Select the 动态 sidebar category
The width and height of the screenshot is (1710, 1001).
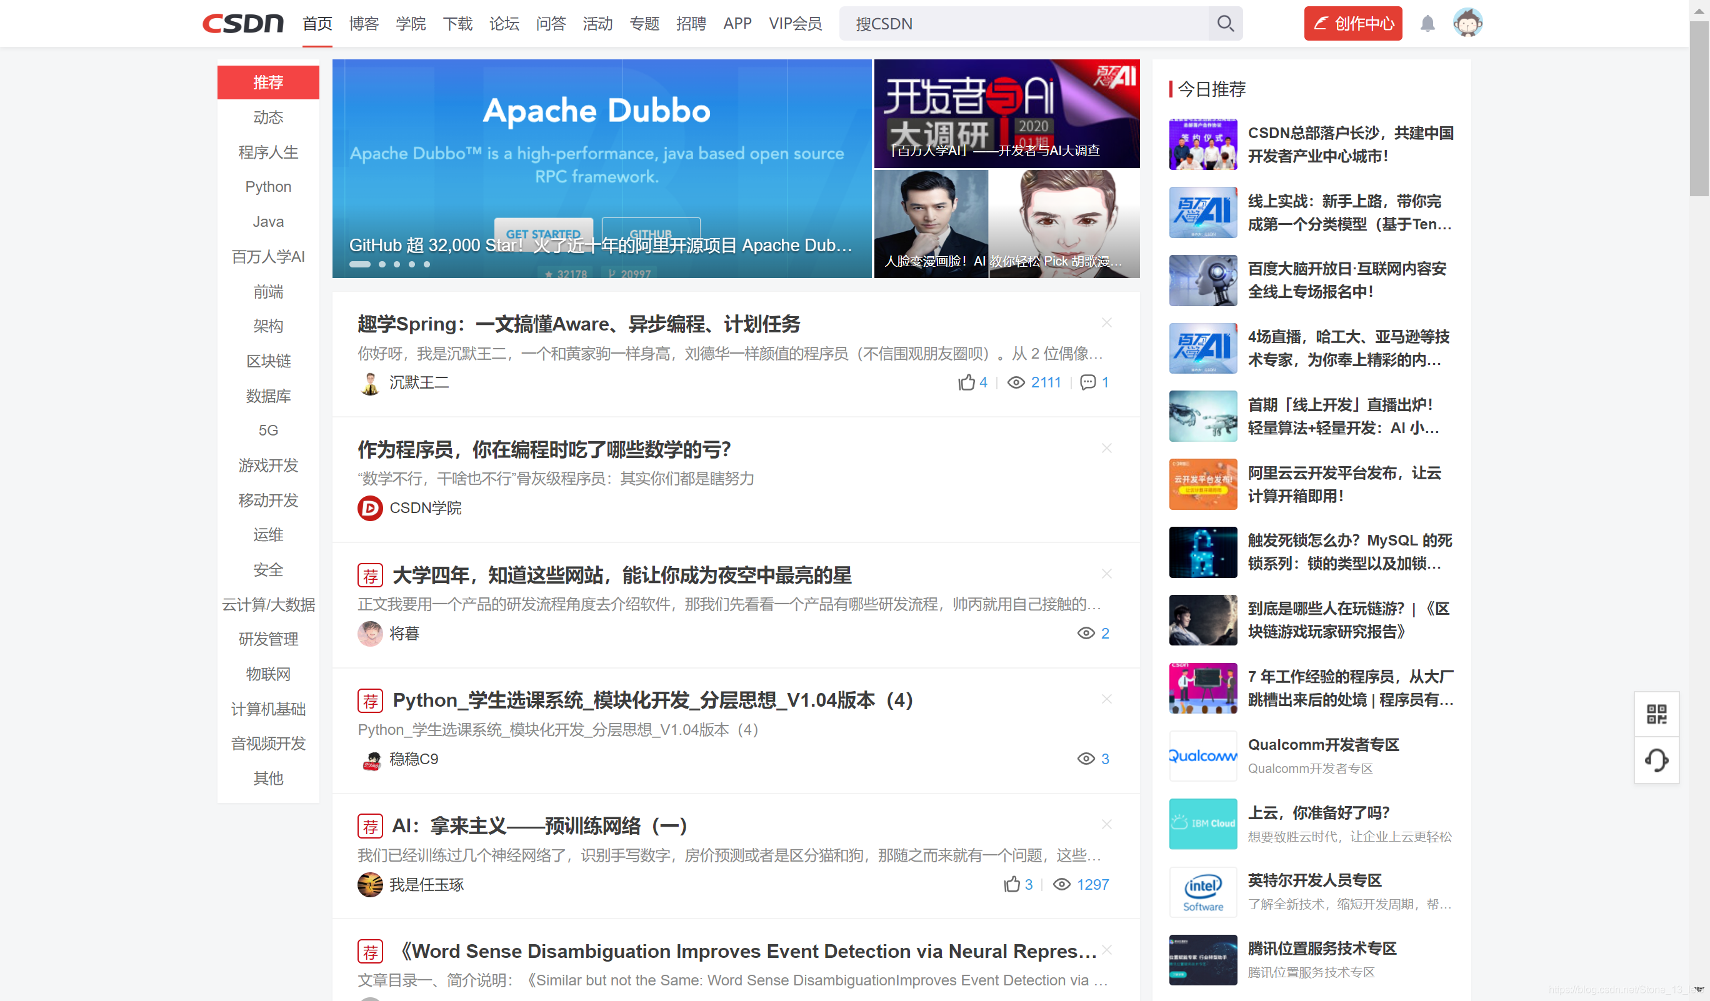point(268,117)
